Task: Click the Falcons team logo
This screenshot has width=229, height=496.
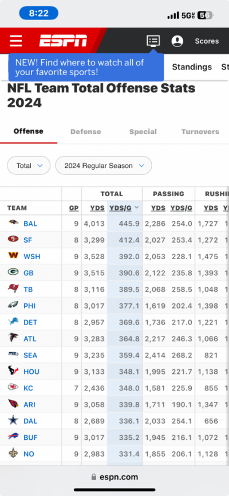Action: (x=13, y=338)
